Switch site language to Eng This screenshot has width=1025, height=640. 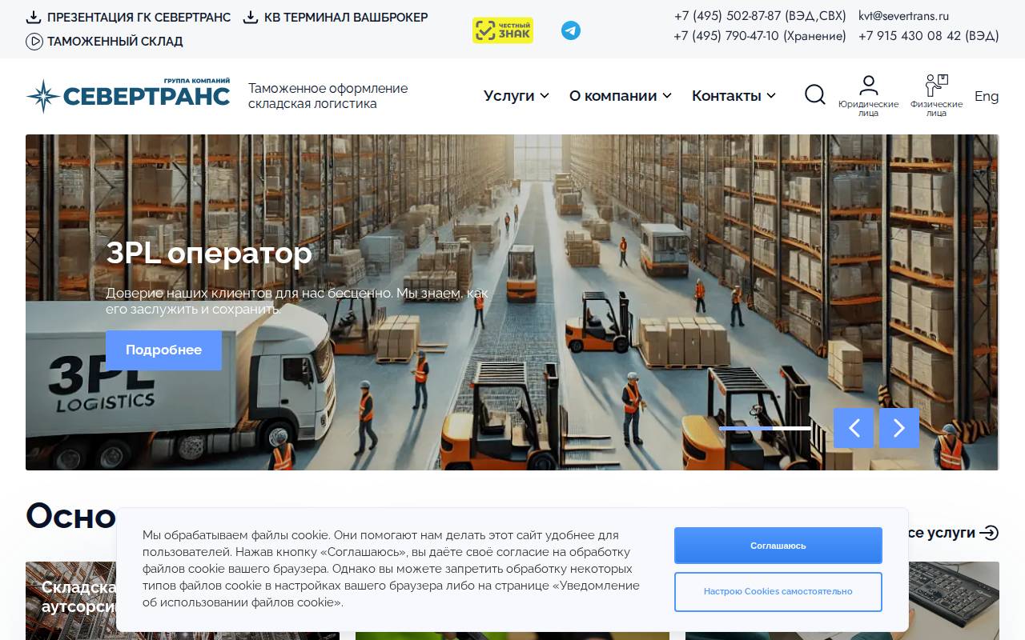point(987,96)
